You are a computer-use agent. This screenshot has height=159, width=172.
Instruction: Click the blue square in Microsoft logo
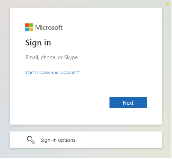coord(27,30)
